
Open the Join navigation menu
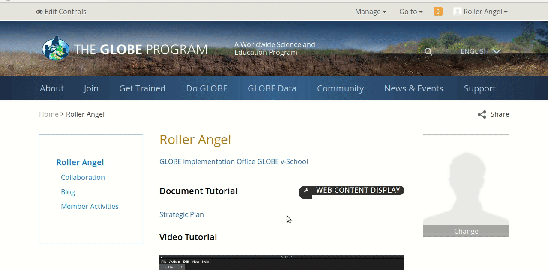coord(91,88)
